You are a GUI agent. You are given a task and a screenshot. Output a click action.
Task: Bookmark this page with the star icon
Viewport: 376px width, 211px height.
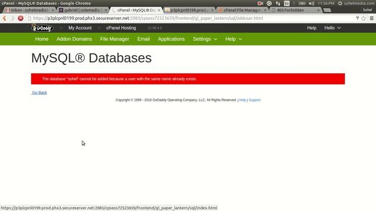[364, 18]
